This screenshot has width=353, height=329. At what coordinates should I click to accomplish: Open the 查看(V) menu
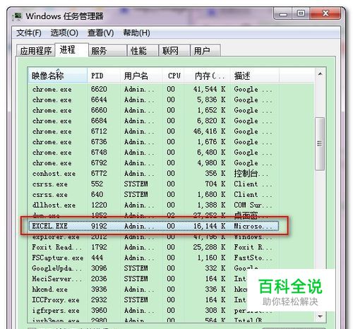coord(100,32)
